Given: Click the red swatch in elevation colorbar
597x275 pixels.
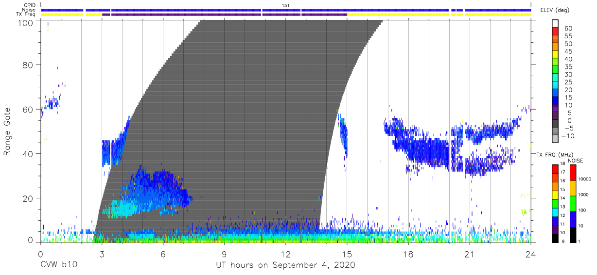Looking at the screenshot, I should pyautogui.click(x=556, y=32).
